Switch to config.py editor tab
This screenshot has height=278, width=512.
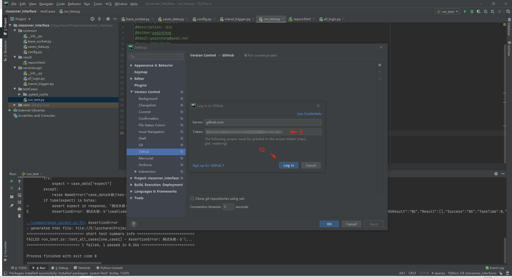(x=204, y=19)
